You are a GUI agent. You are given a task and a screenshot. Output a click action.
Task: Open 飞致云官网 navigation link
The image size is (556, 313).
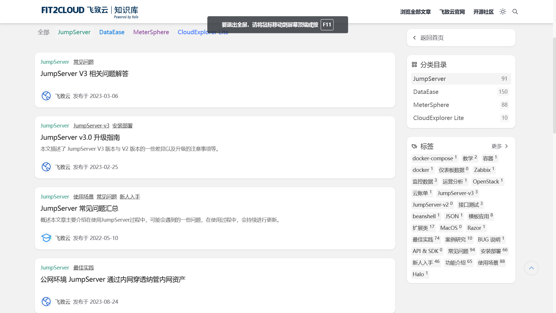[452, 12]
